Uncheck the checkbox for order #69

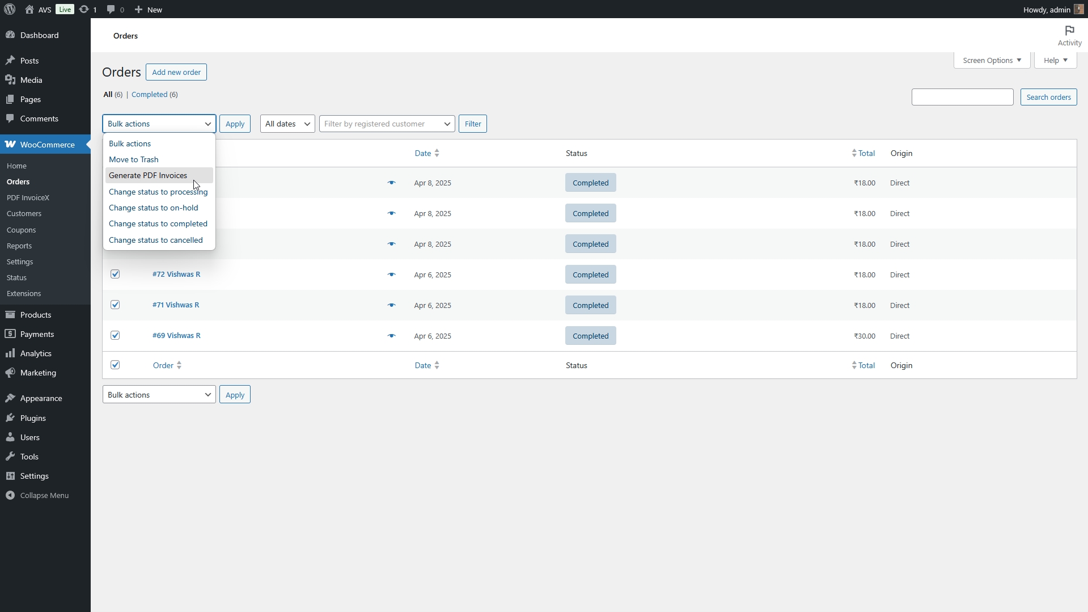115,335
